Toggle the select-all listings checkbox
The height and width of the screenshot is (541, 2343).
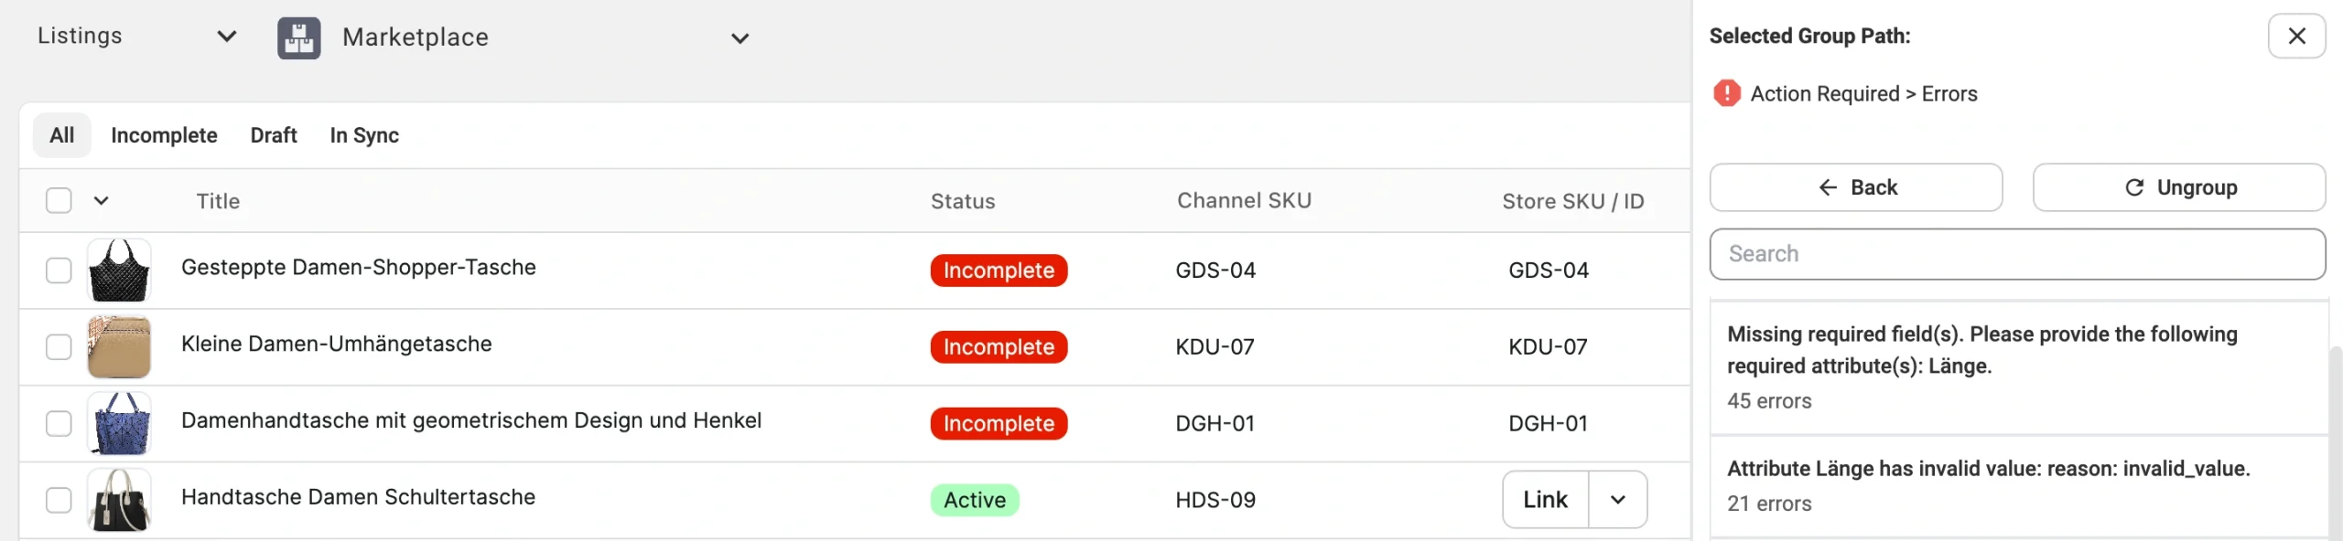coord(59,201)
